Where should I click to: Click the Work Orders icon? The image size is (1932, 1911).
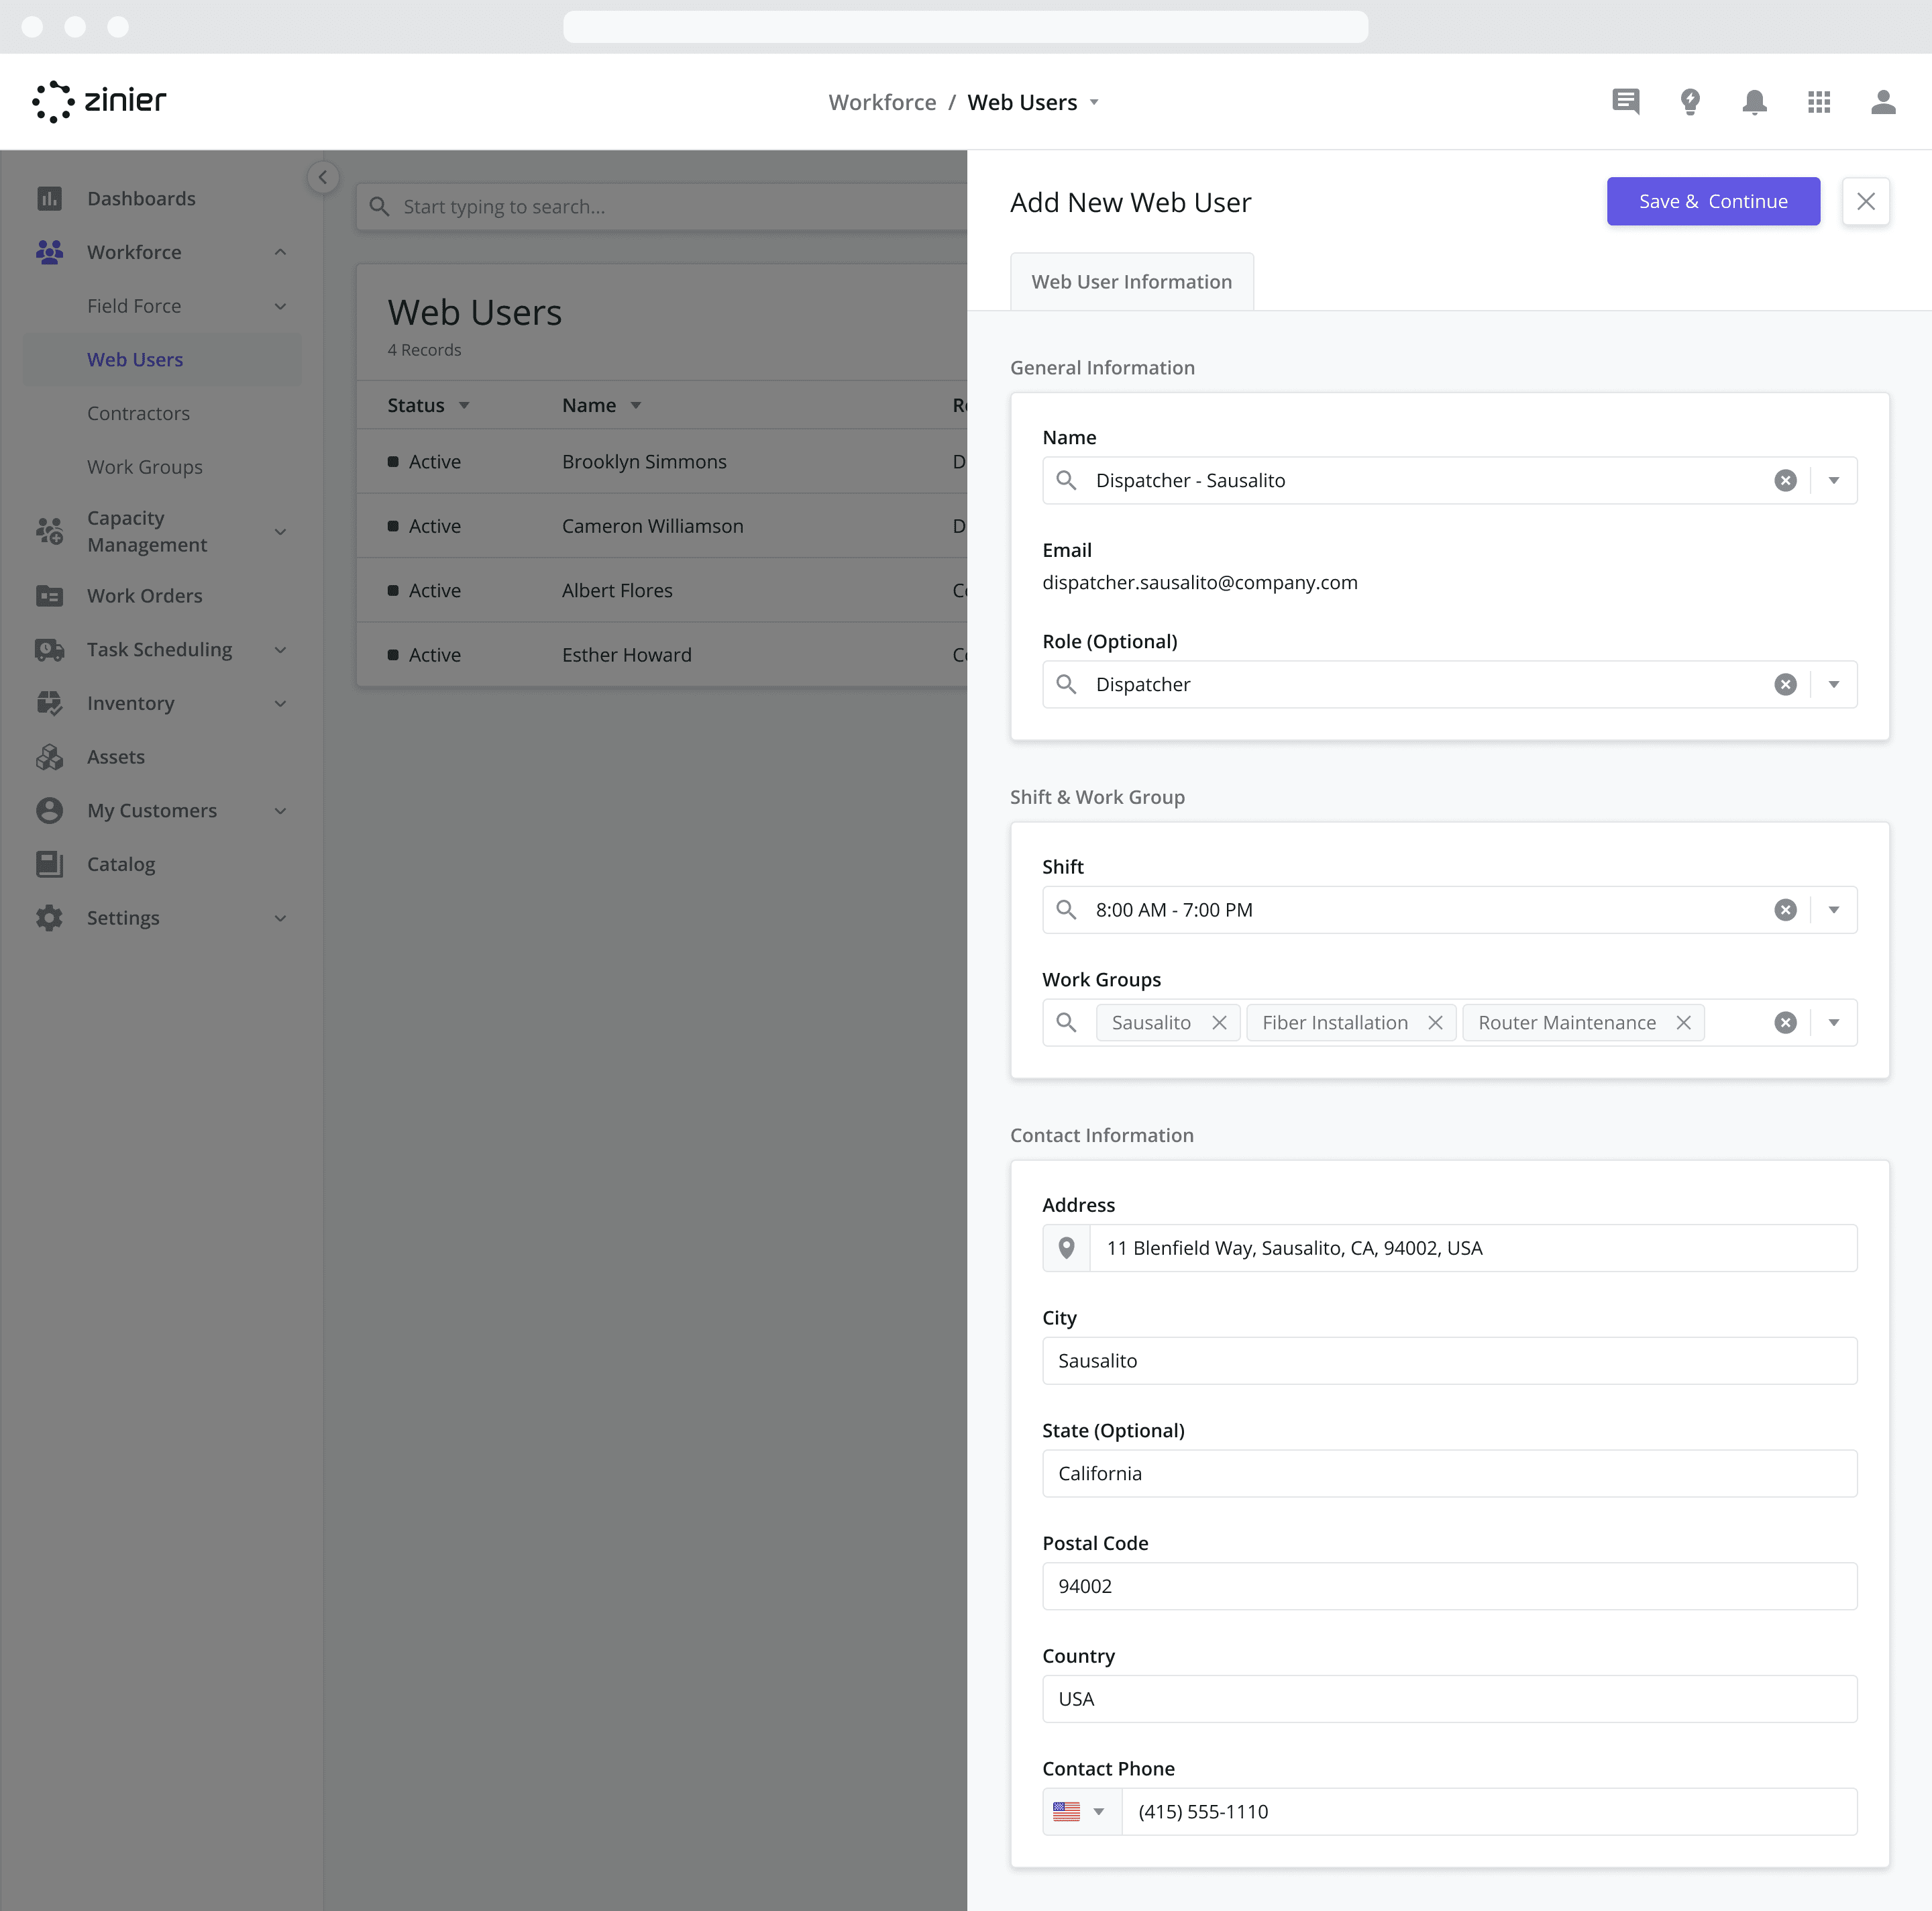[x=49, y=595]
